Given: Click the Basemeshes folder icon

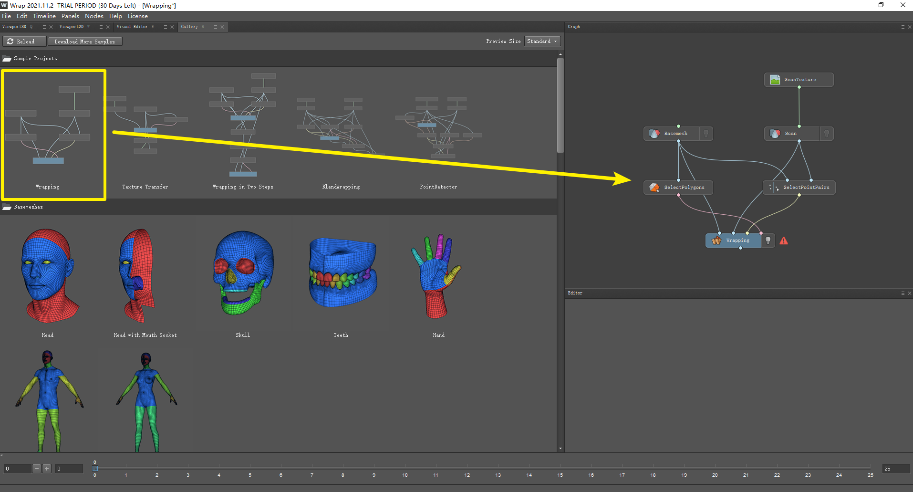Looking at the screenshot, I should [x=7, y=207].
